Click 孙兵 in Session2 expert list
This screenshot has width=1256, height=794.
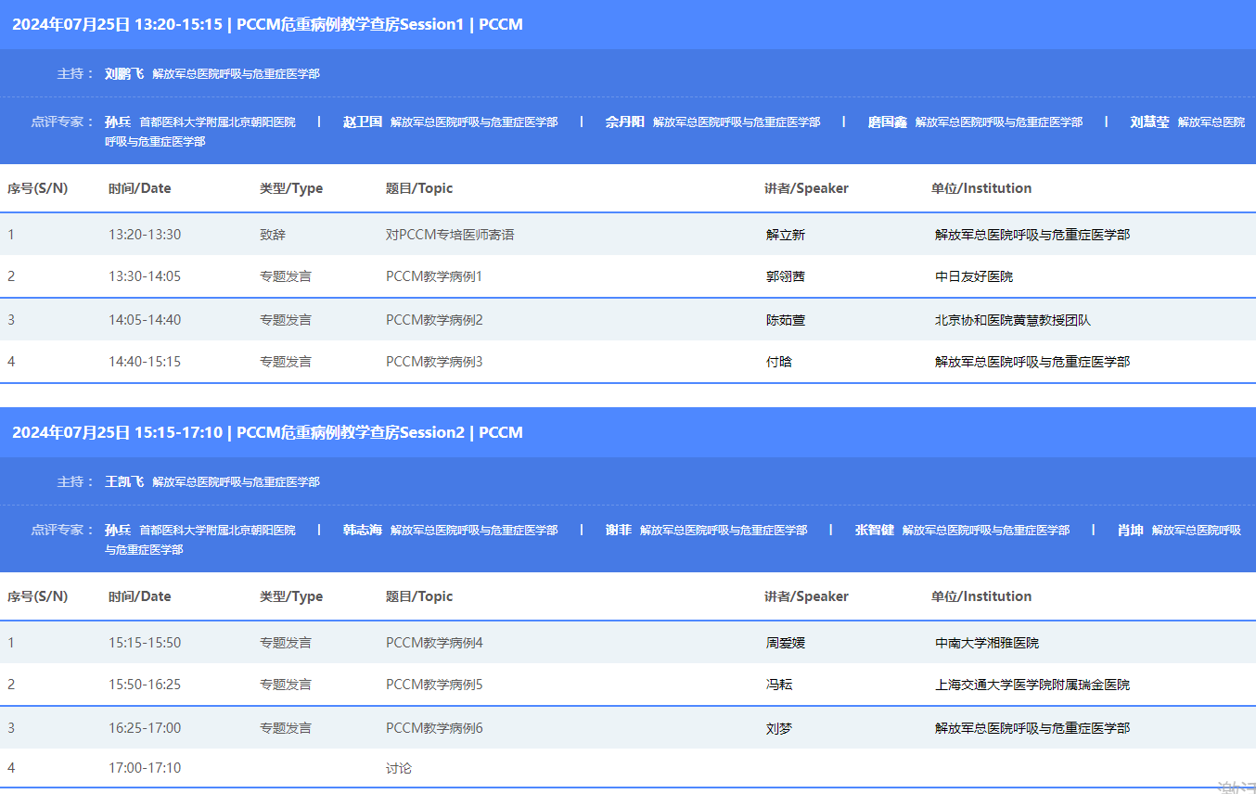(x=118, y=530)
